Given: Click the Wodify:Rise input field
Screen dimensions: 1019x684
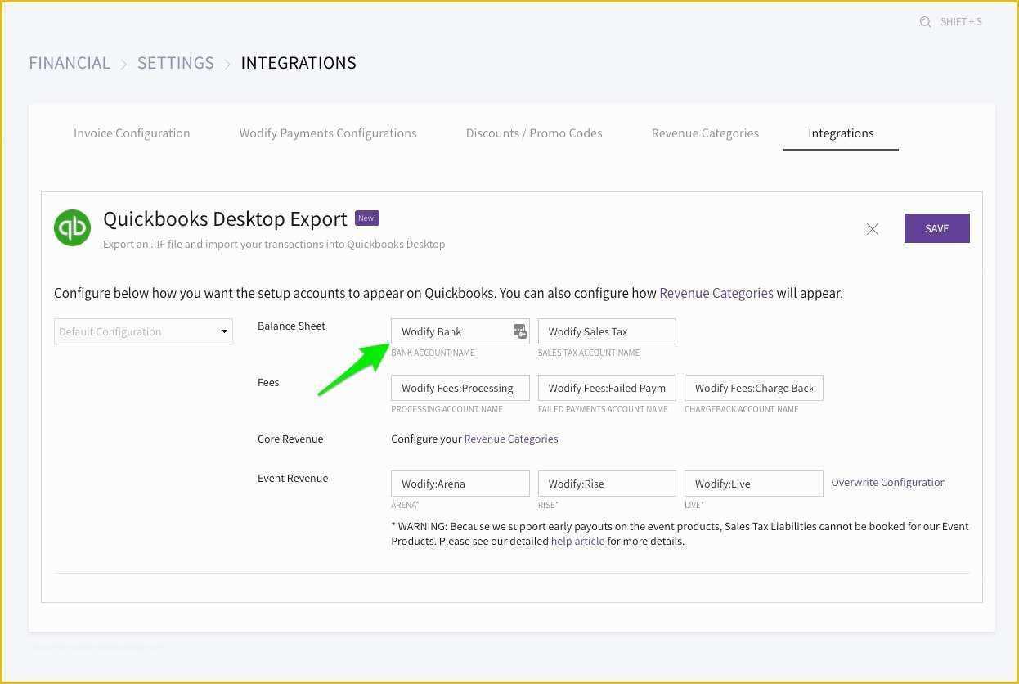Looking at the screenshot, I should (x=607, y=484).
